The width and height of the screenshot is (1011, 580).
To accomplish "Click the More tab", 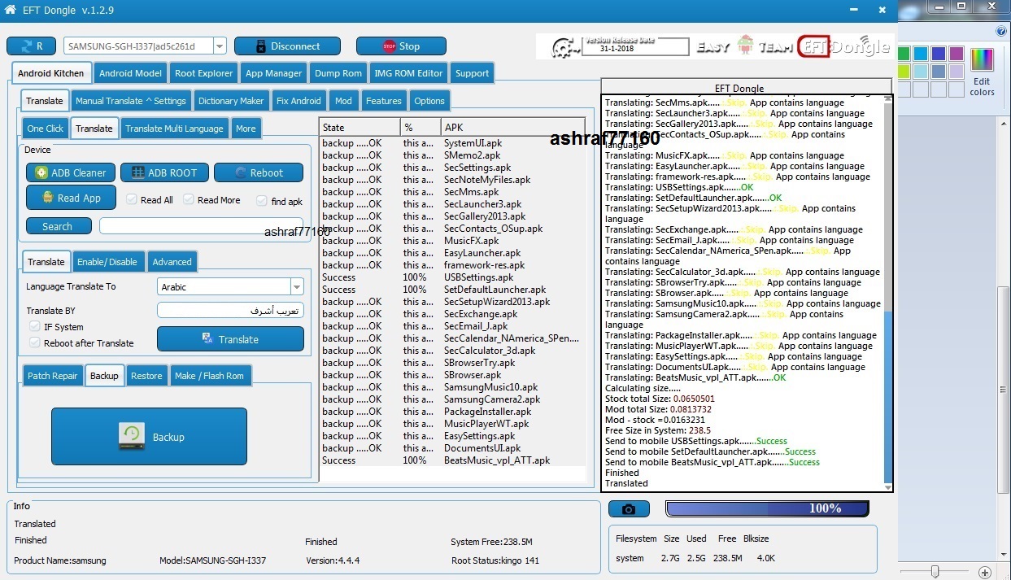I will 246,128.
